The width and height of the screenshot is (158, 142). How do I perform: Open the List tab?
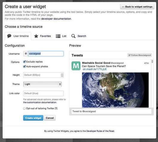tap(61, 36)
